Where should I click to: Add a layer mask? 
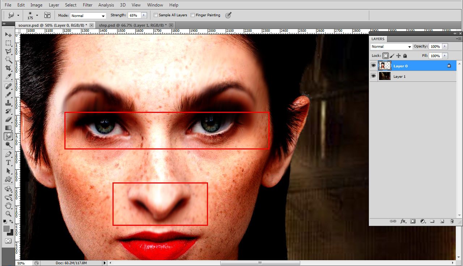pos(413,221)
